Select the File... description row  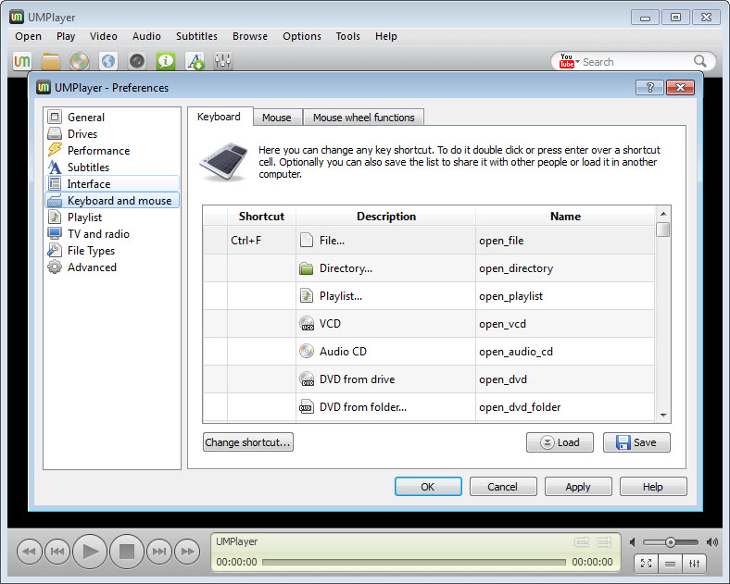pyautogui.click(x=386, y=241)
